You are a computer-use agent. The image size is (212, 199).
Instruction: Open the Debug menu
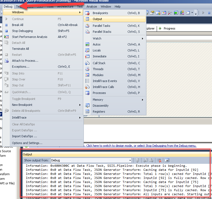pos(8,6)
